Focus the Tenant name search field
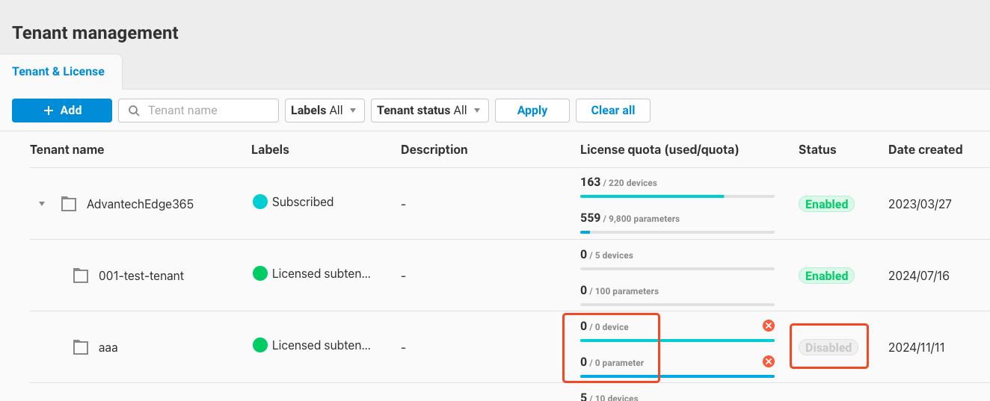The width and height of the screenshot is (990, 401). pyautogui.click(x=198, y=110)
